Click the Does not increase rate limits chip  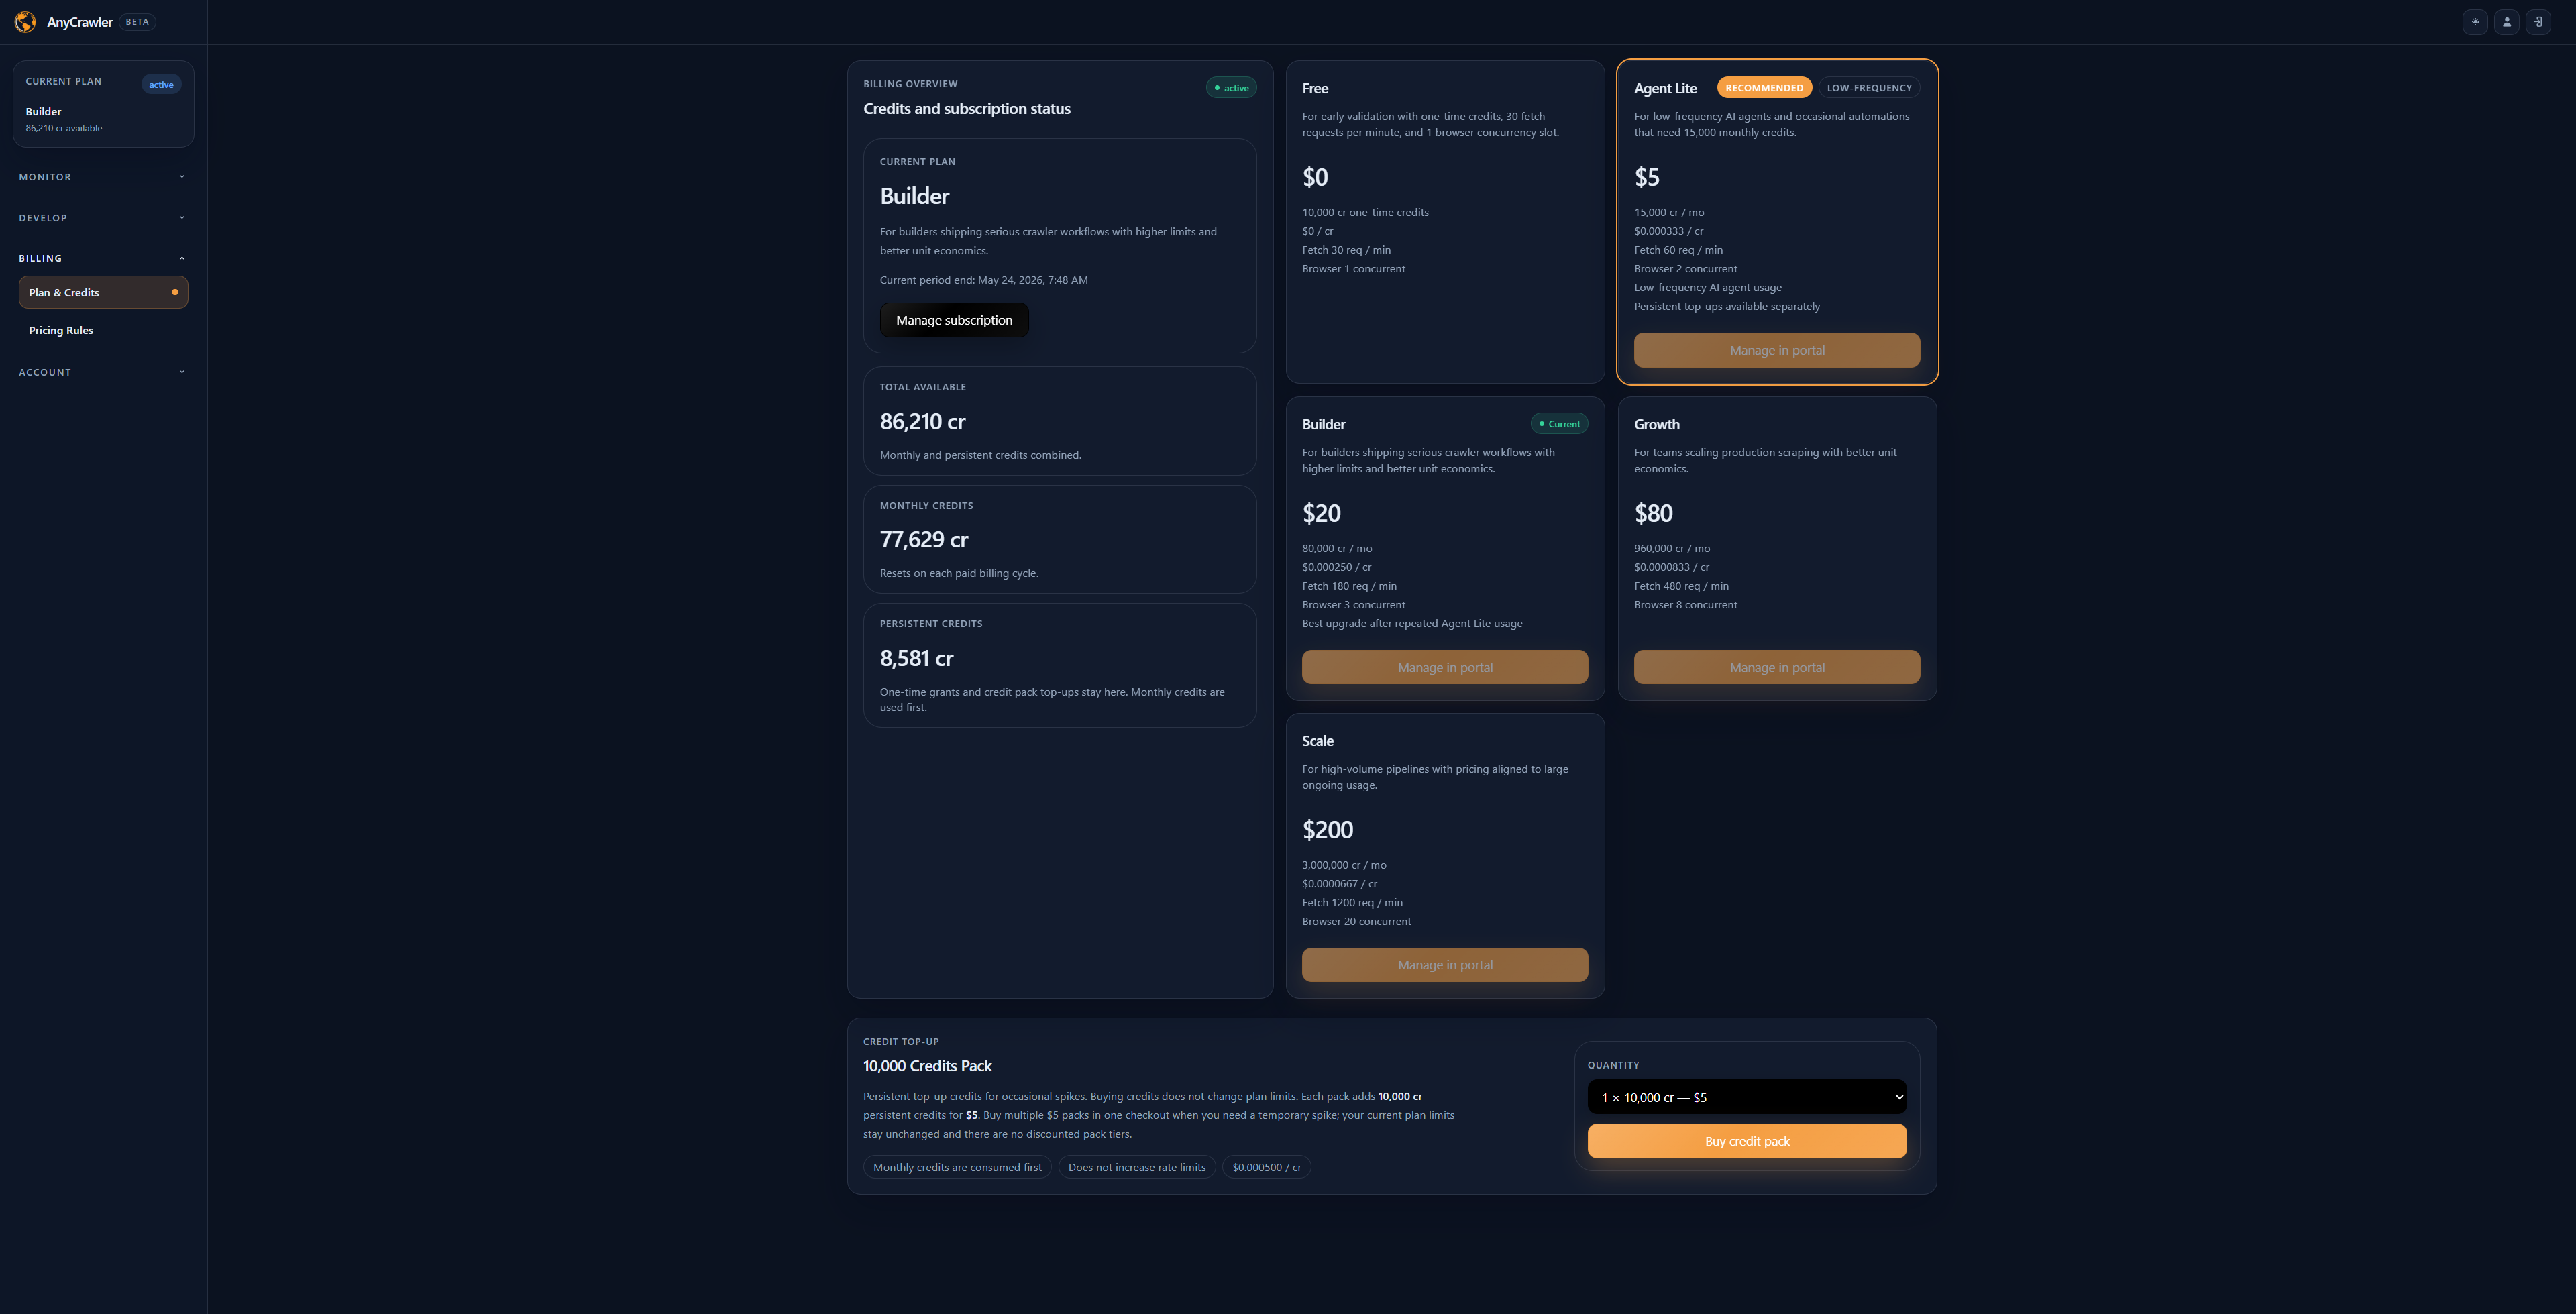point(1136,1167)
